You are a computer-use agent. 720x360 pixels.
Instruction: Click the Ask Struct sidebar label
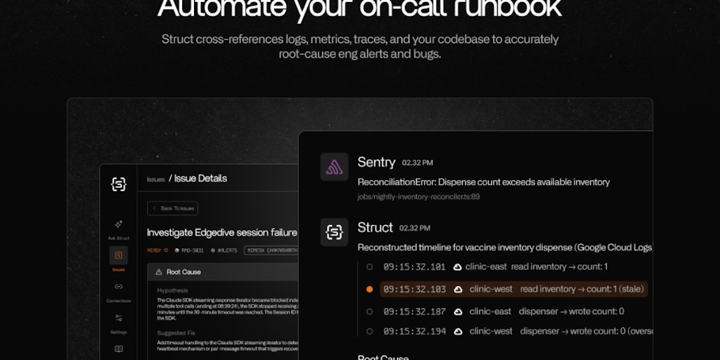coord(118,238)
